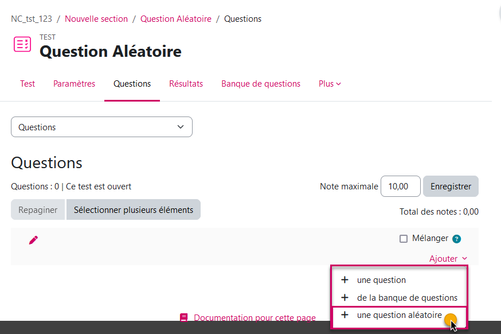Click the Repaginer button
501x334 pixels.
[x=37, y=209]
